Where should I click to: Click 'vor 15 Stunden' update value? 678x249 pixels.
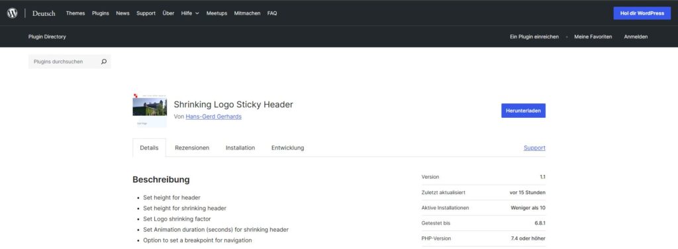tap(528, 192)
